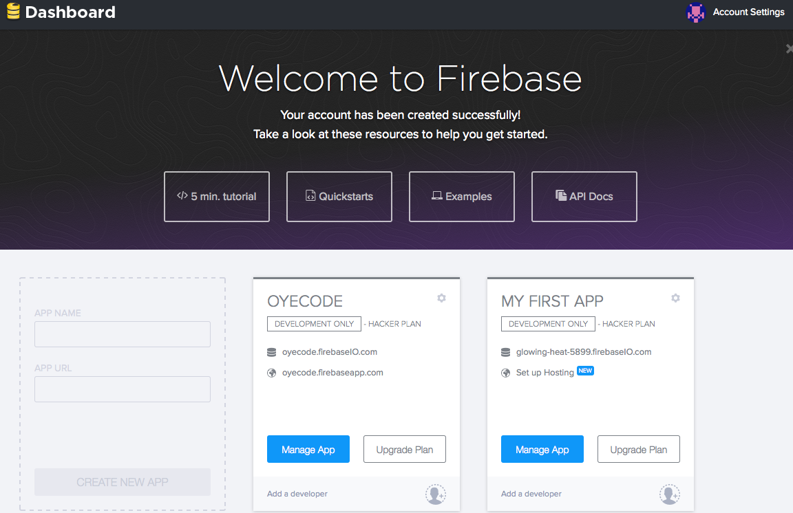This screenshot has height=513, width=793.
Task: Click add-user avatar icon on OYECODE card
Action: click(x=436, y=494)
